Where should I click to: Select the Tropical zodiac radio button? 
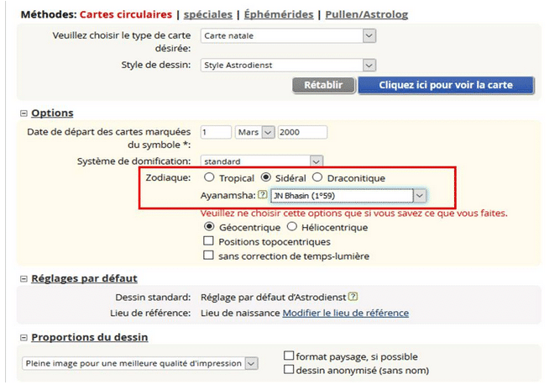click(209, 177)
